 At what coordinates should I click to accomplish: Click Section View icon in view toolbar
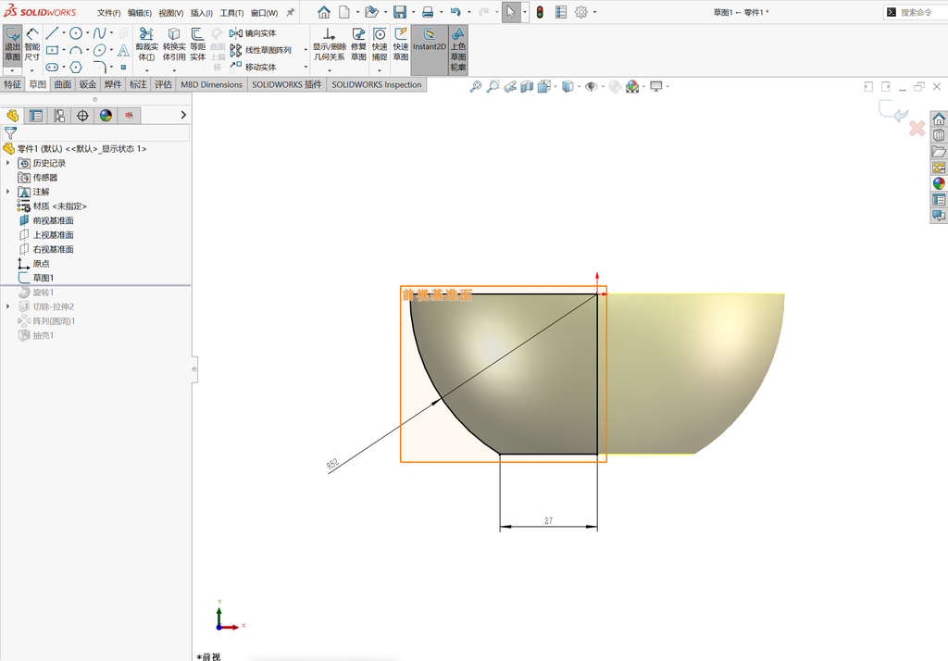tap(527, 86)
